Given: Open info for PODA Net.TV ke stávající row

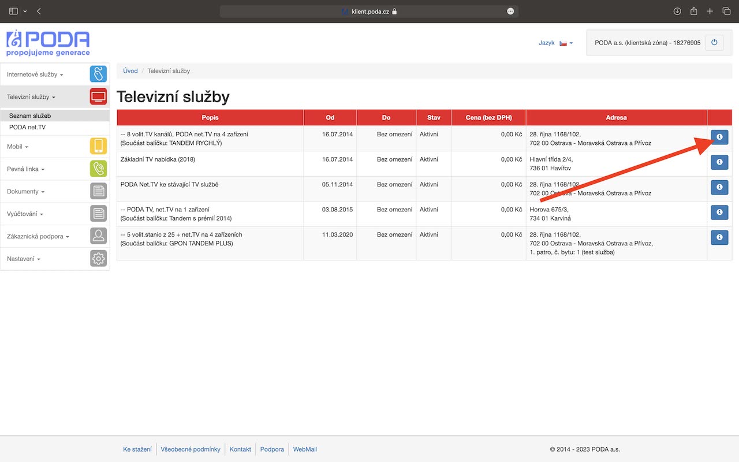Looking at the screenshot, I should (x=719, y=187).
